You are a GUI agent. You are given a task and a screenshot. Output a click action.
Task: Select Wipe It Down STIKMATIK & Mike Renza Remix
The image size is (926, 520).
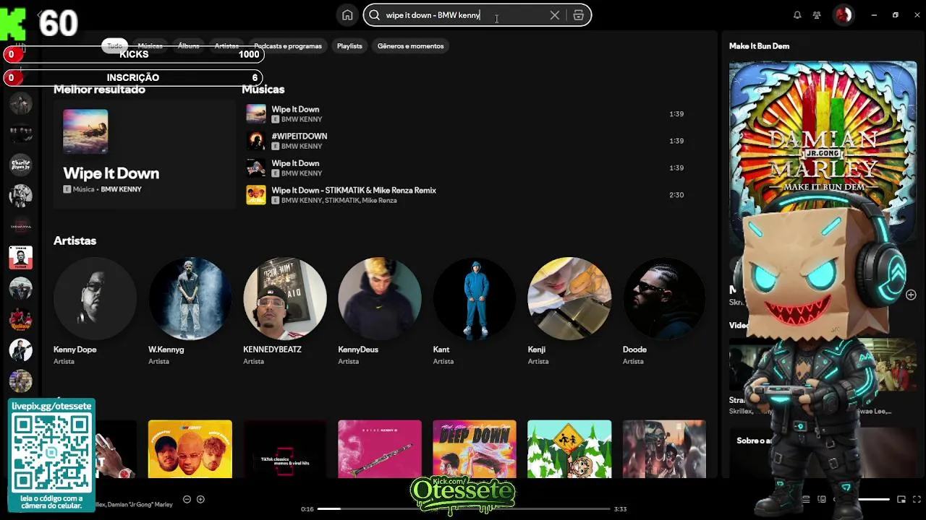pyautogui.click(x=464, y=195)
